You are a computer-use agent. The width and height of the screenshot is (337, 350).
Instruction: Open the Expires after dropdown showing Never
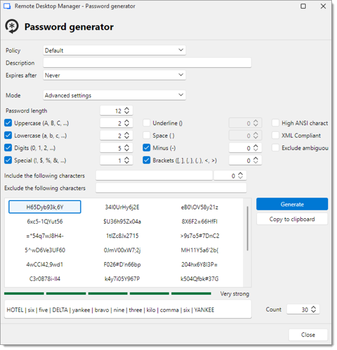(x=115, y=75)
